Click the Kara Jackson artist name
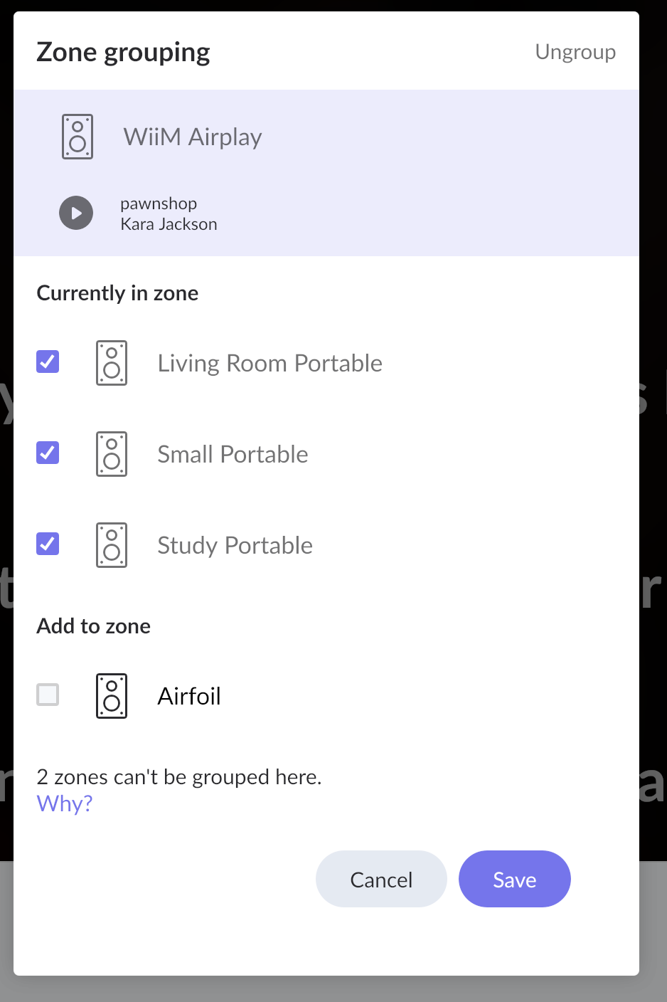Screen dimensions: 667x1002 tap(169, 224)
